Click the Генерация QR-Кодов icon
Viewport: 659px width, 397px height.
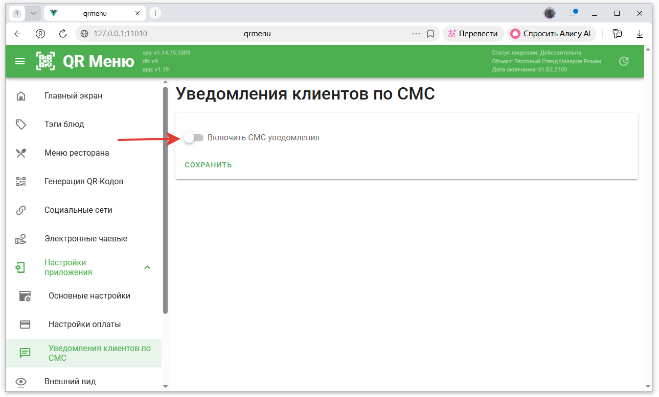[x=21, y=182]
